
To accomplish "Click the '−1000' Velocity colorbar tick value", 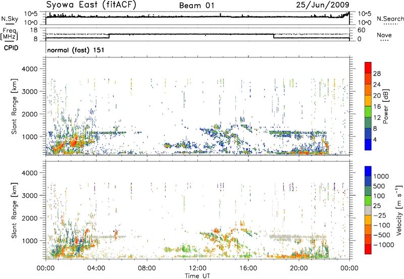I will pyautogui.click(x=383, y=245).
